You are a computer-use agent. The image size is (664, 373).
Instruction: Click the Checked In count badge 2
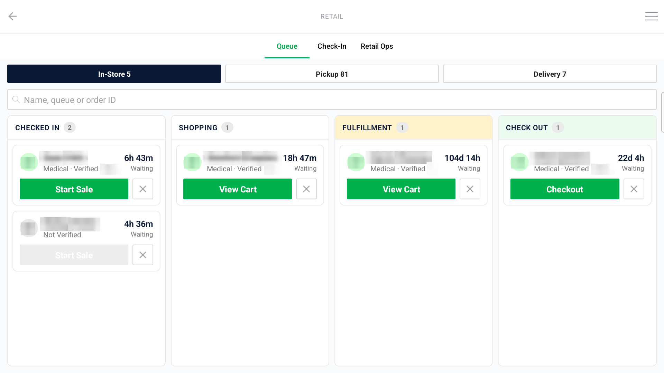point(70,127)
